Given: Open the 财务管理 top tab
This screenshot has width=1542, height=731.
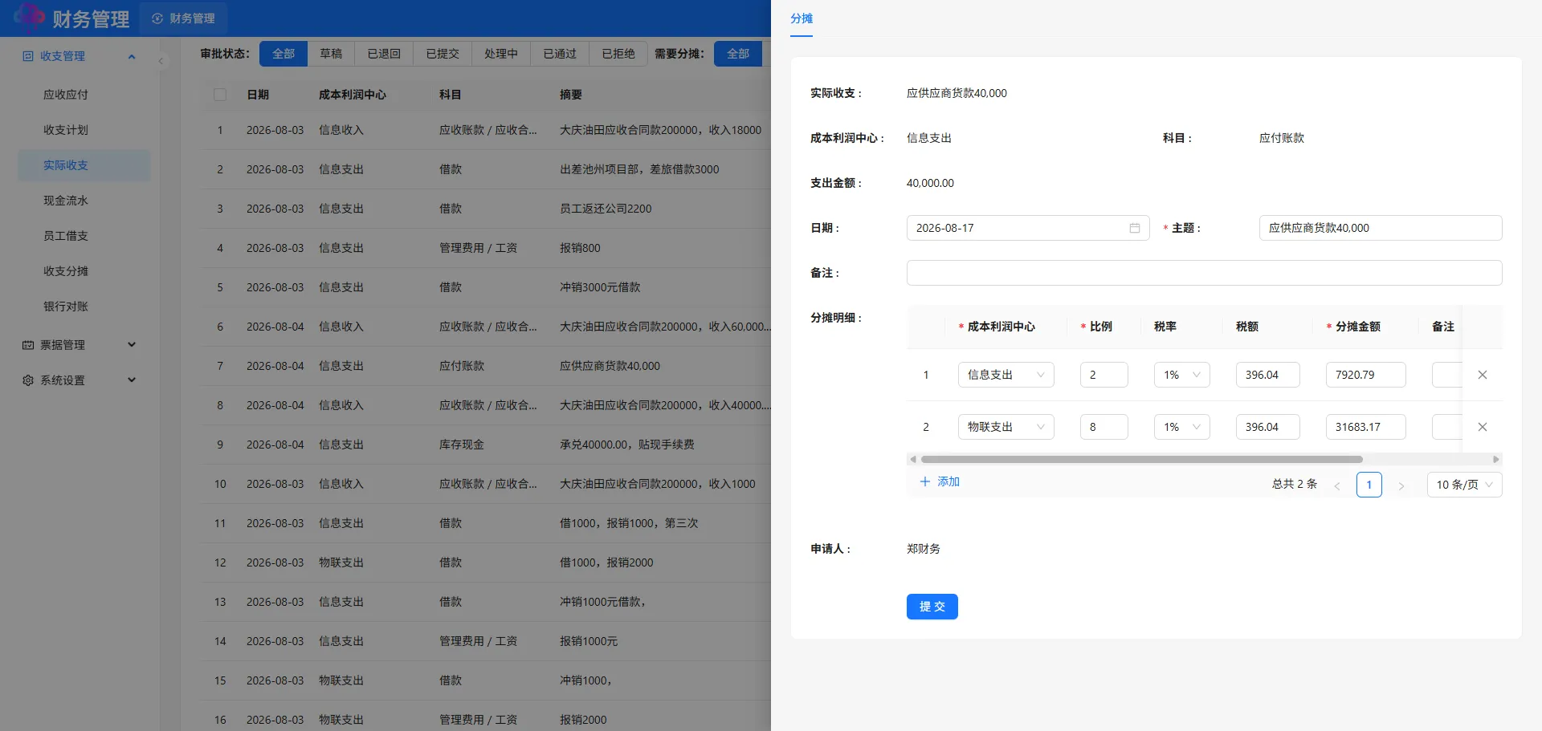Looking at the screenshot, I should point(184,18).
